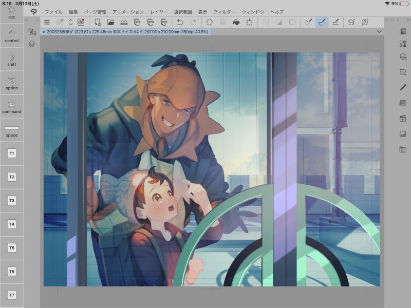Open the animation clapper icon at right
This screenshot has height=308, width=411.
(x=403, y=119)
